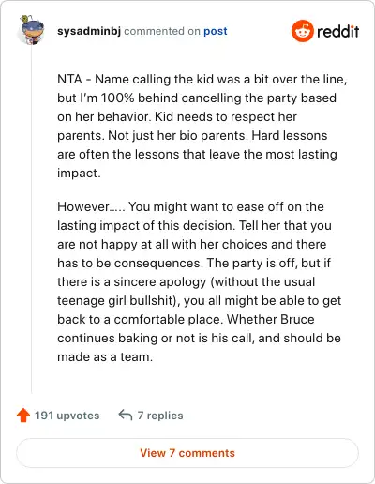The height and width of the screenshot is (484, 375).
Task: Open sysadminbj's avatar image
Action: tap(32, 30)
